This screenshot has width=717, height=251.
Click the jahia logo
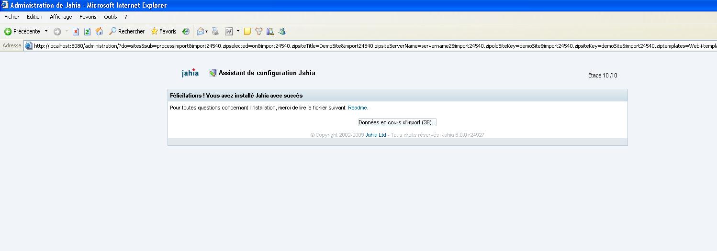point(190,73)
